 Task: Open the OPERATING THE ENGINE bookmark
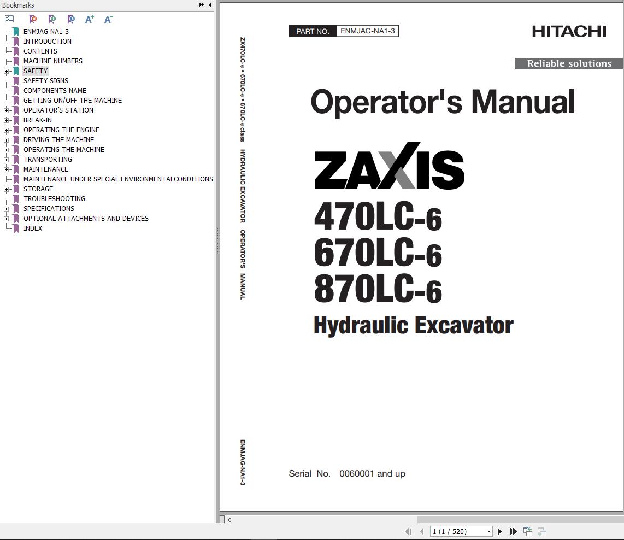[x=61, y=130]
